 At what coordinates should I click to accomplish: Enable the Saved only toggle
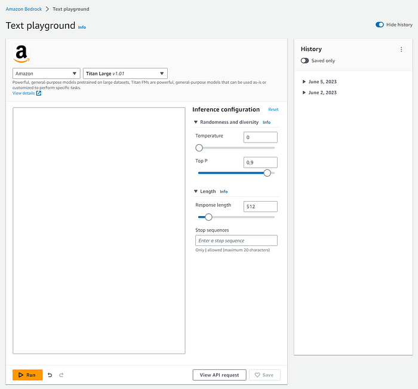(305, 61)
